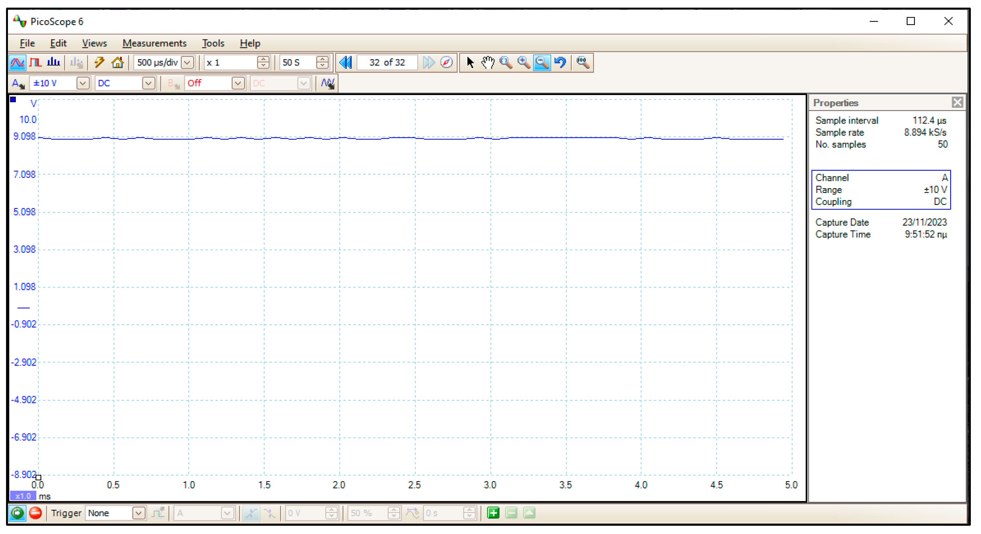Expand the 500 µs/div timebase dropdown

pyautogui.click(x=187, y=63)
